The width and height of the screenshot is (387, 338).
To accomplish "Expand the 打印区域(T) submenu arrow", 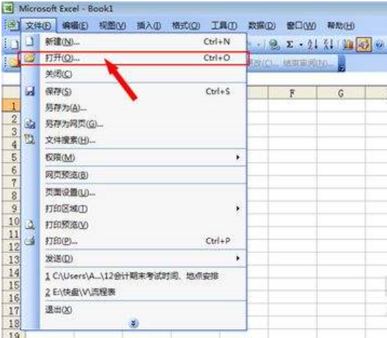I will point(237,209).
